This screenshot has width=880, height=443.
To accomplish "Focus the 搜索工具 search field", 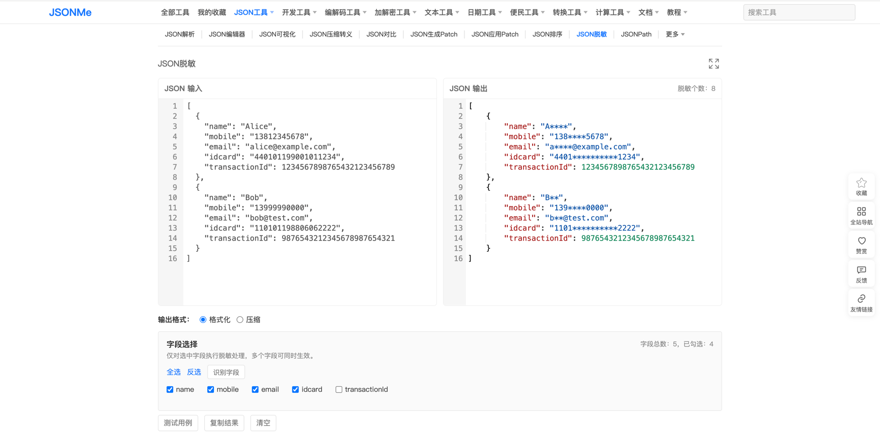I will 799,12.
